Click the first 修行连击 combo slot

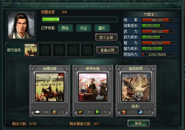tap(31, 50)
